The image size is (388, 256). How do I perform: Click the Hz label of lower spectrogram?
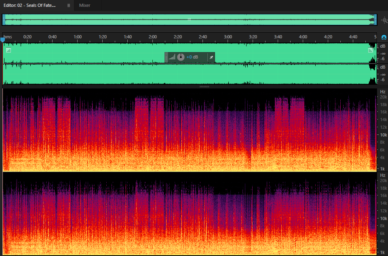383,175
